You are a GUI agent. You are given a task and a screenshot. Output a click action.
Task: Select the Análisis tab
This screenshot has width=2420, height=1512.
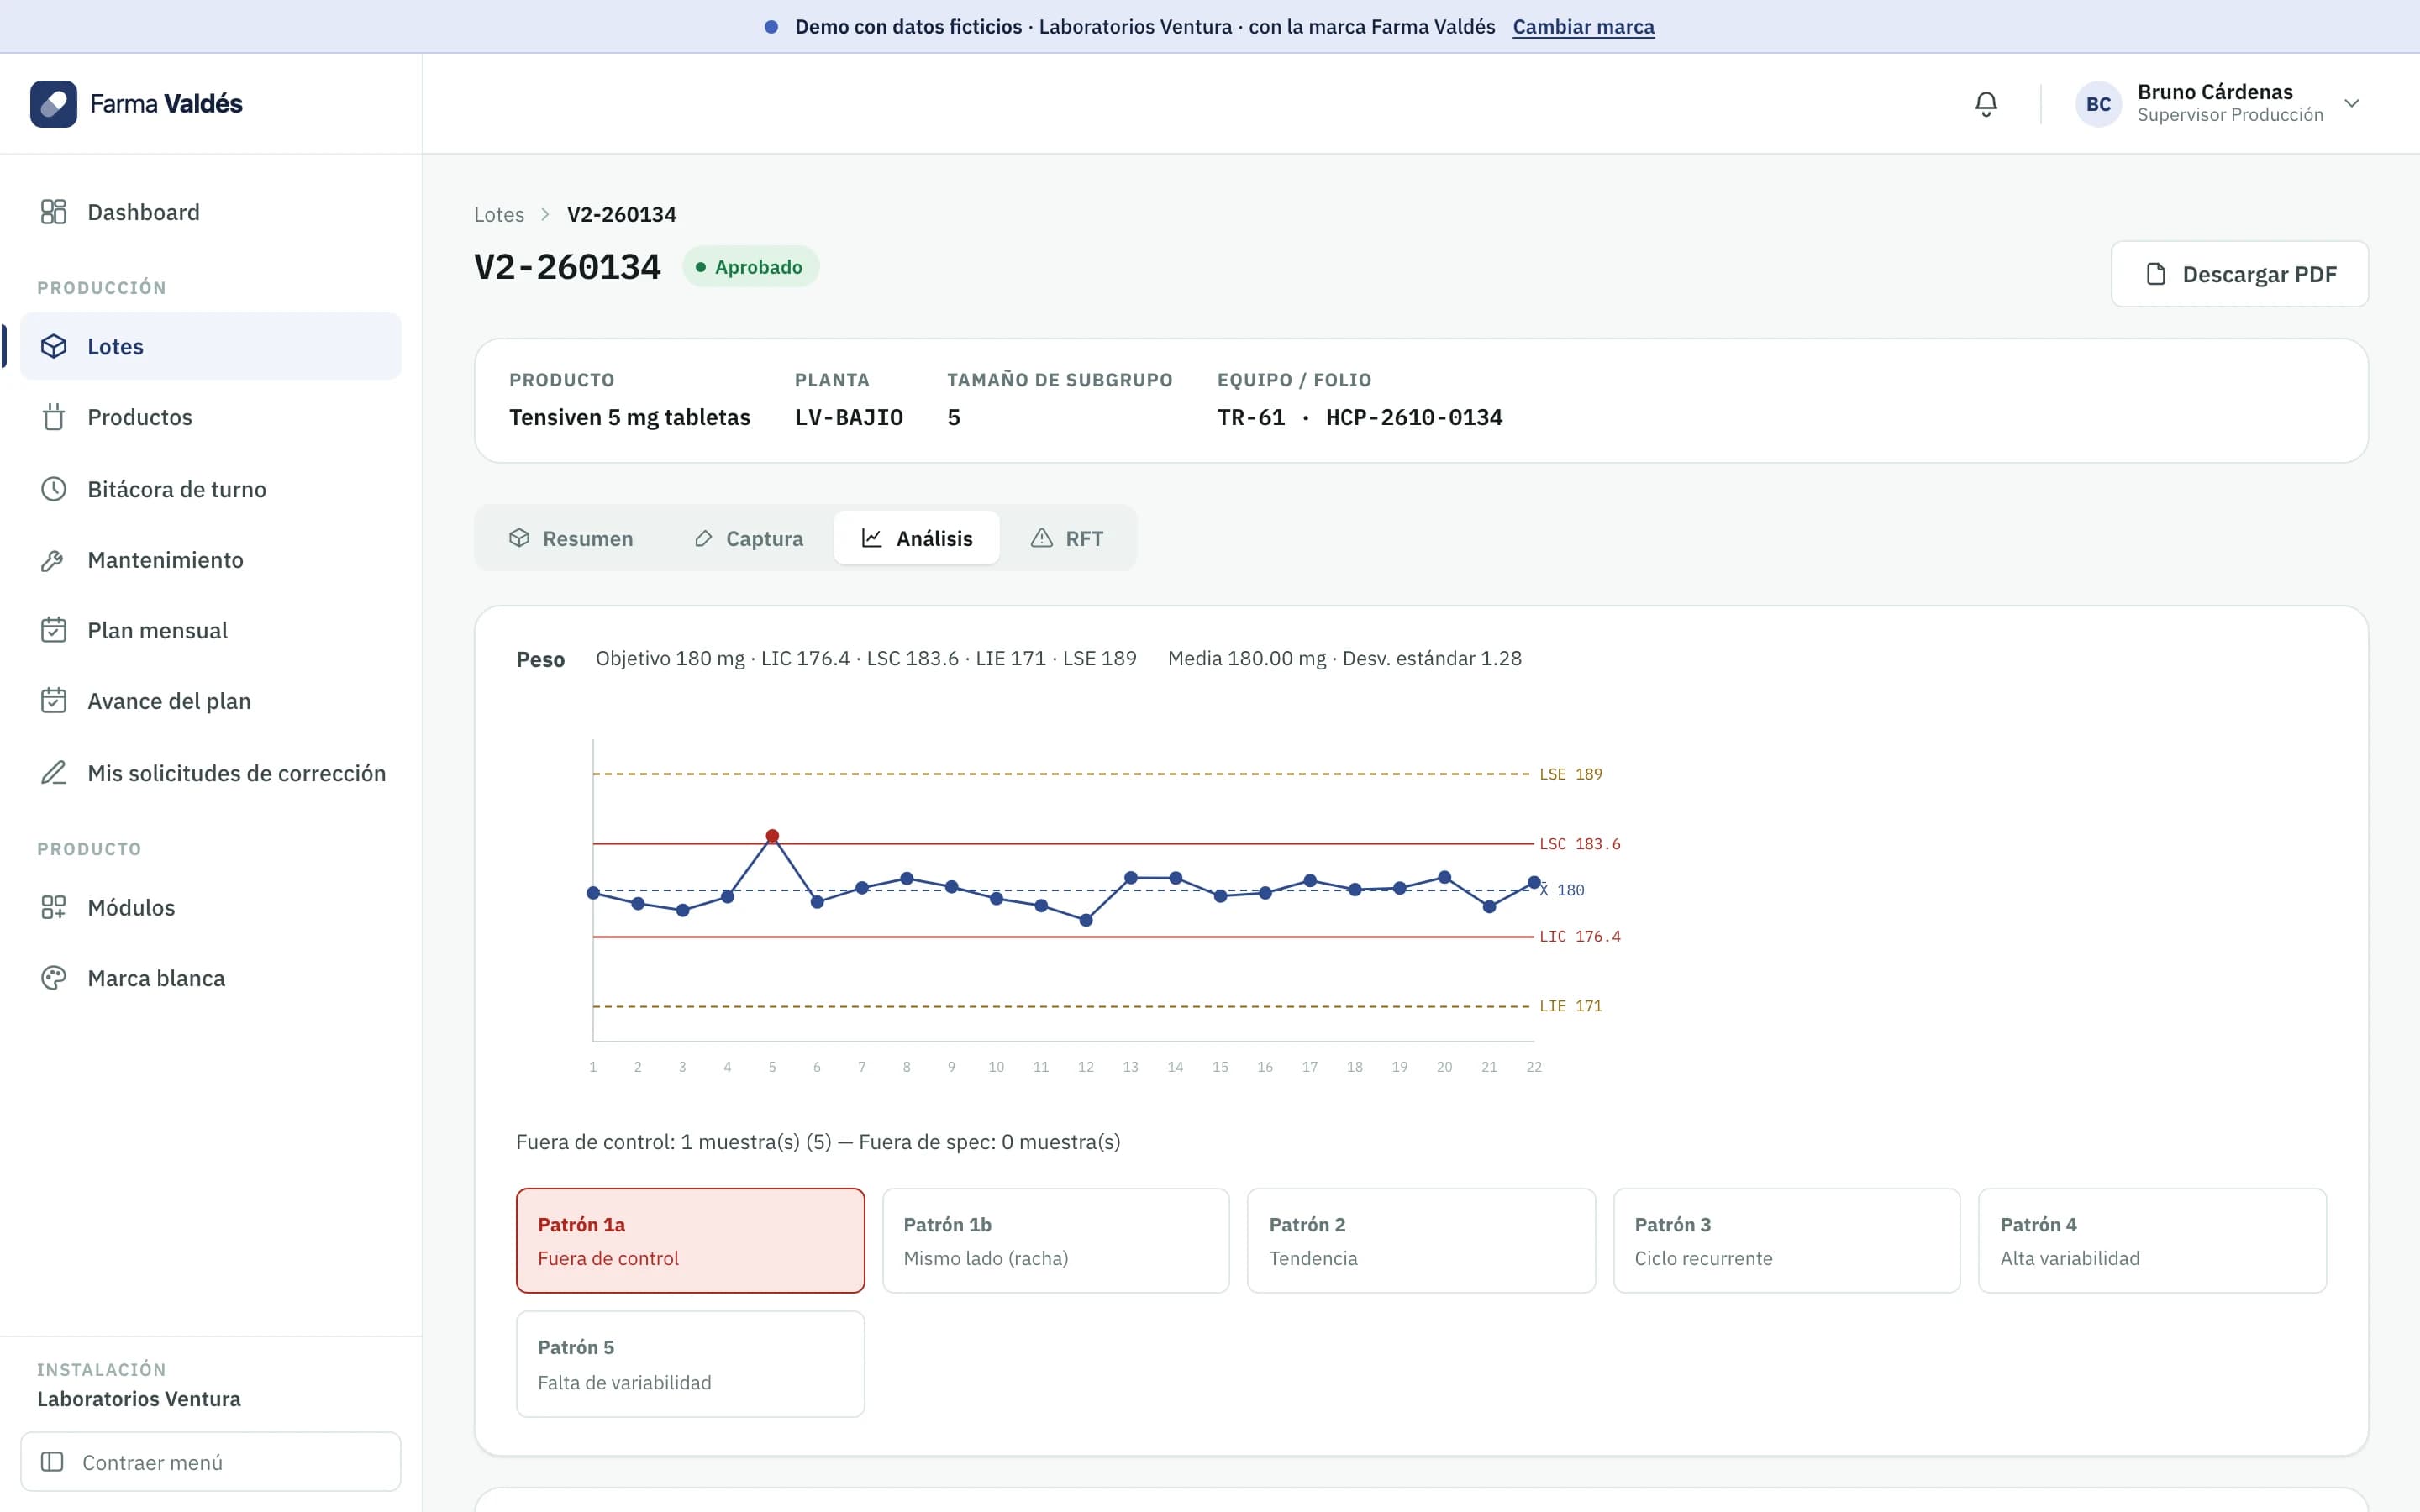pyautogui.click(x=916, y=538)
